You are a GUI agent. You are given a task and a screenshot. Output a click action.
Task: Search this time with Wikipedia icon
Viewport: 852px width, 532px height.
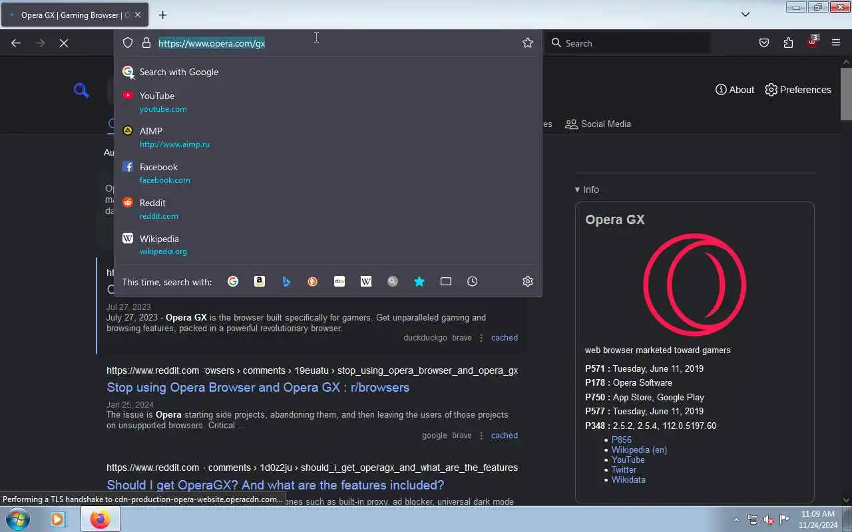(x=366, y=281)
